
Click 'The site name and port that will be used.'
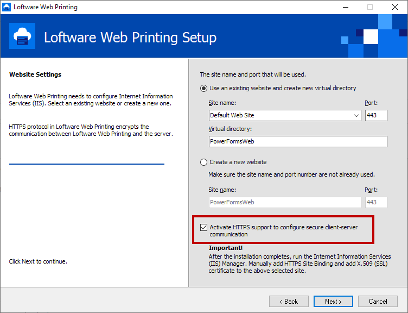click(253, 74)
